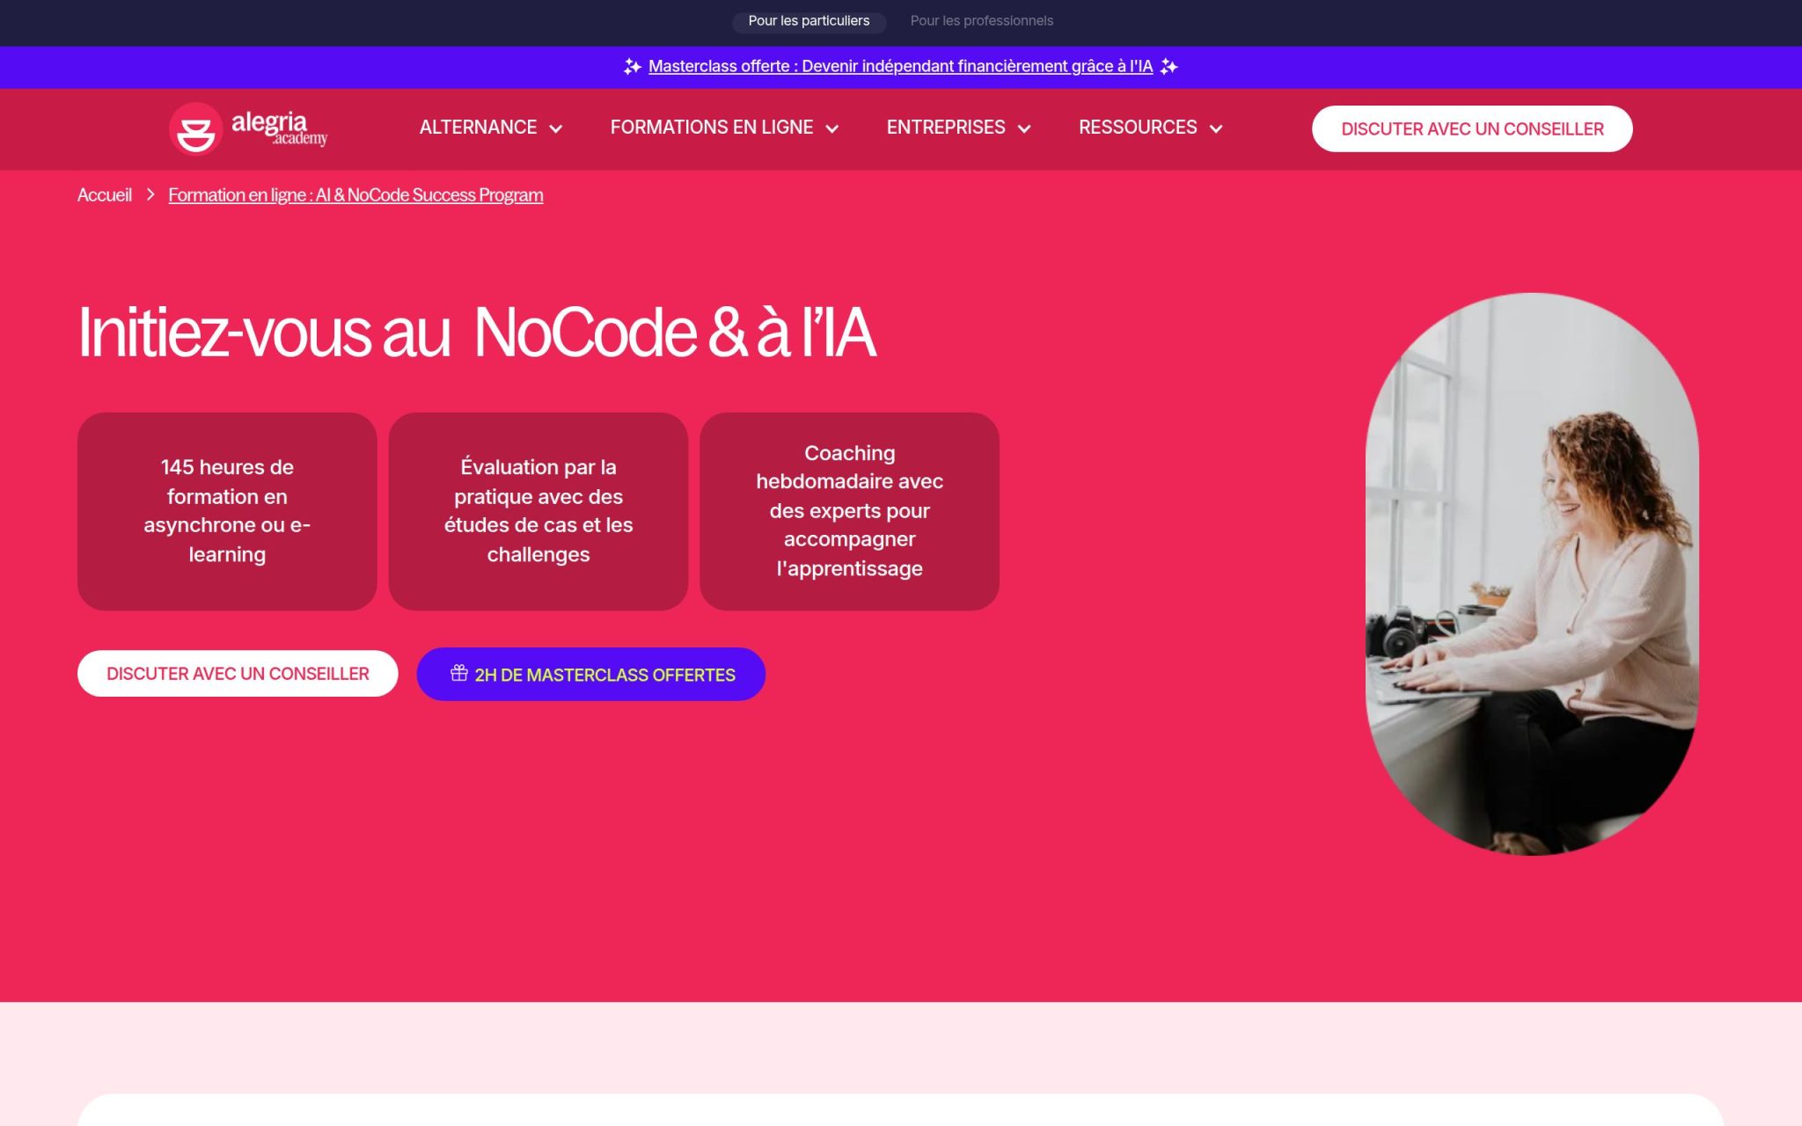Click the sparkle icon after grâce à l'IA
1802x1126 pixels.
pos(1168,67)
